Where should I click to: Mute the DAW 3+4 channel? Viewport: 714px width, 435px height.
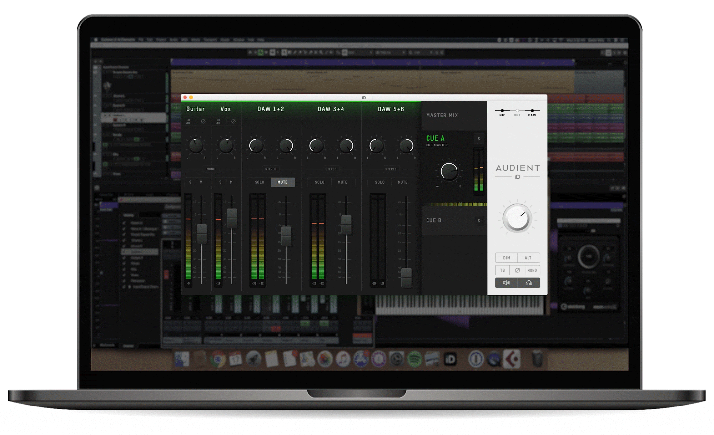pos(343,182)
